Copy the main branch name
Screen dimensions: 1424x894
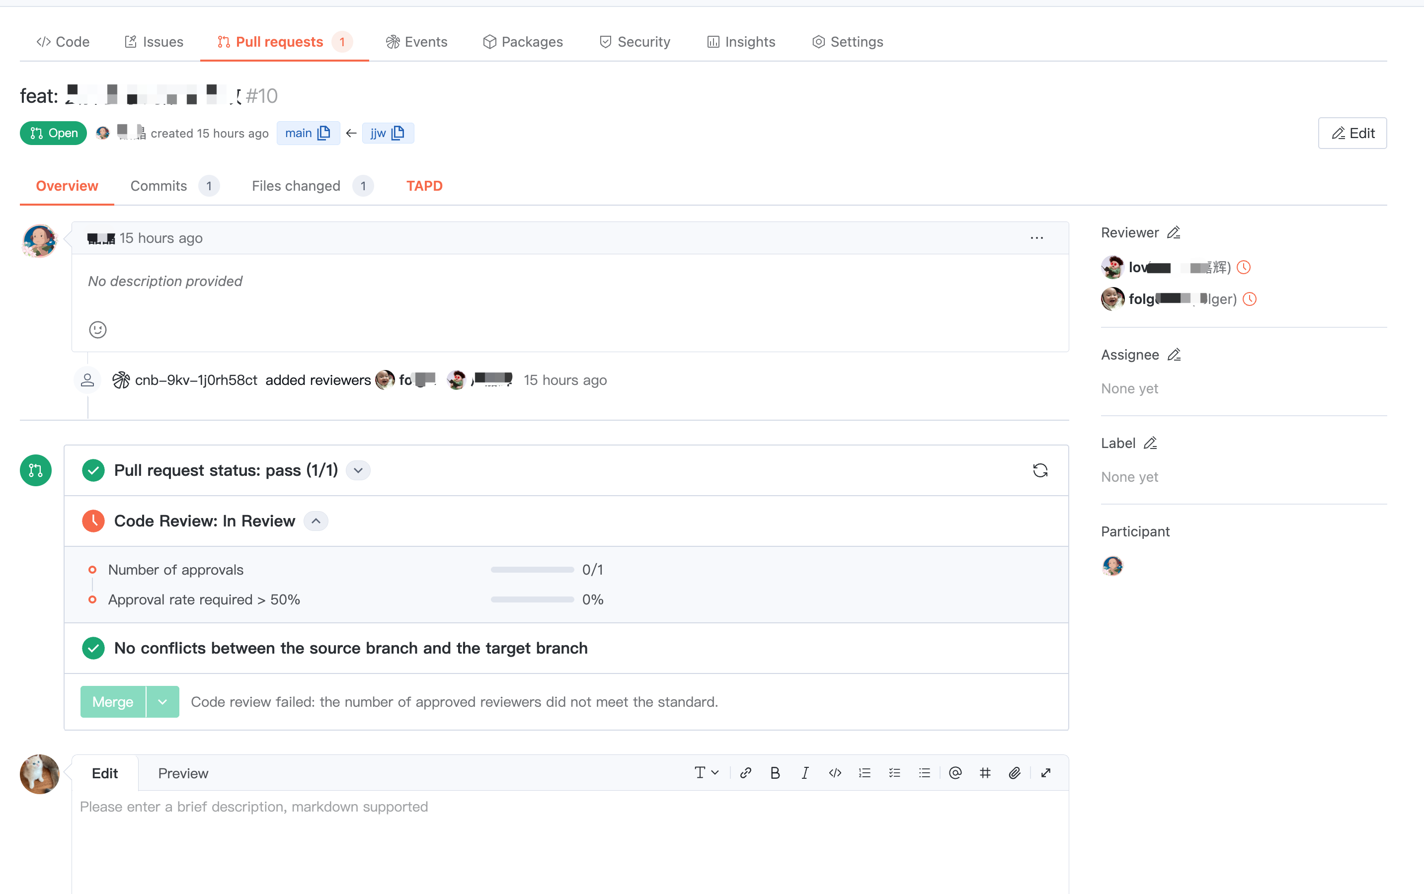pos(324,133)
